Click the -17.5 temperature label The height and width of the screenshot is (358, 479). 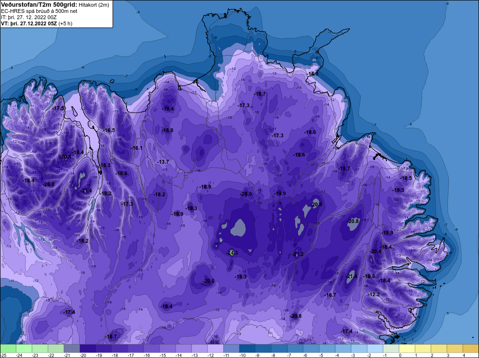tap(58, 108)
